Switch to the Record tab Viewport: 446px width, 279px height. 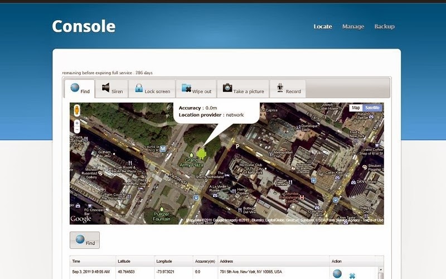pos(288,89)
